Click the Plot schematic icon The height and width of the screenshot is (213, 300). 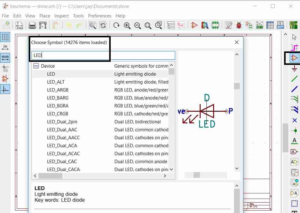click(x=43, y=25)
